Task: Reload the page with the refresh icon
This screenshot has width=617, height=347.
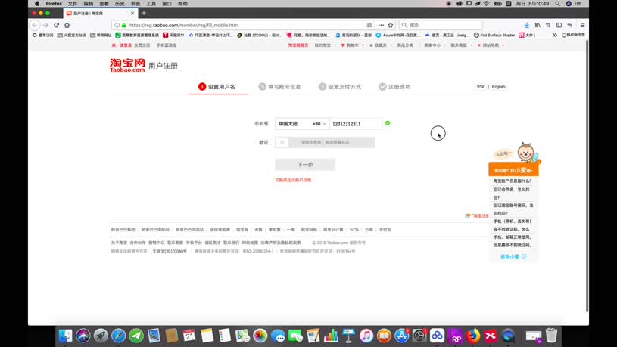Action: click(56, 25)
